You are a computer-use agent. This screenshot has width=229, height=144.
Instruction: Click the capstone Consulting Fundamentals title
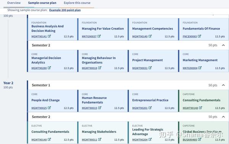pyautogui.click(x=202, y=100)
